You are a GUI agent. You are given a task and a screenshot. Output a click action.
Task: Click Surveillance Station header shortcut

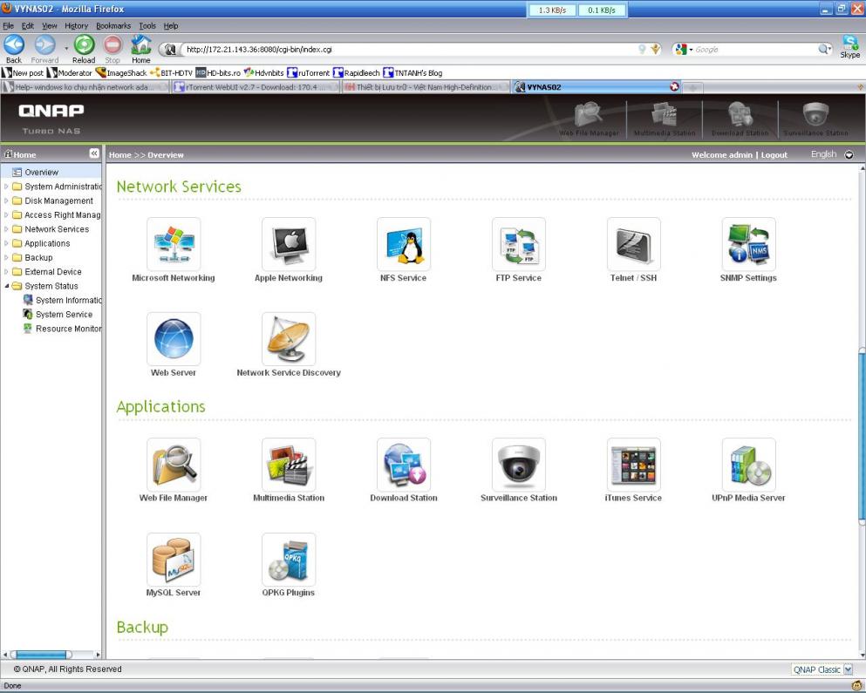pyautogui.click(x=815, y=119)
